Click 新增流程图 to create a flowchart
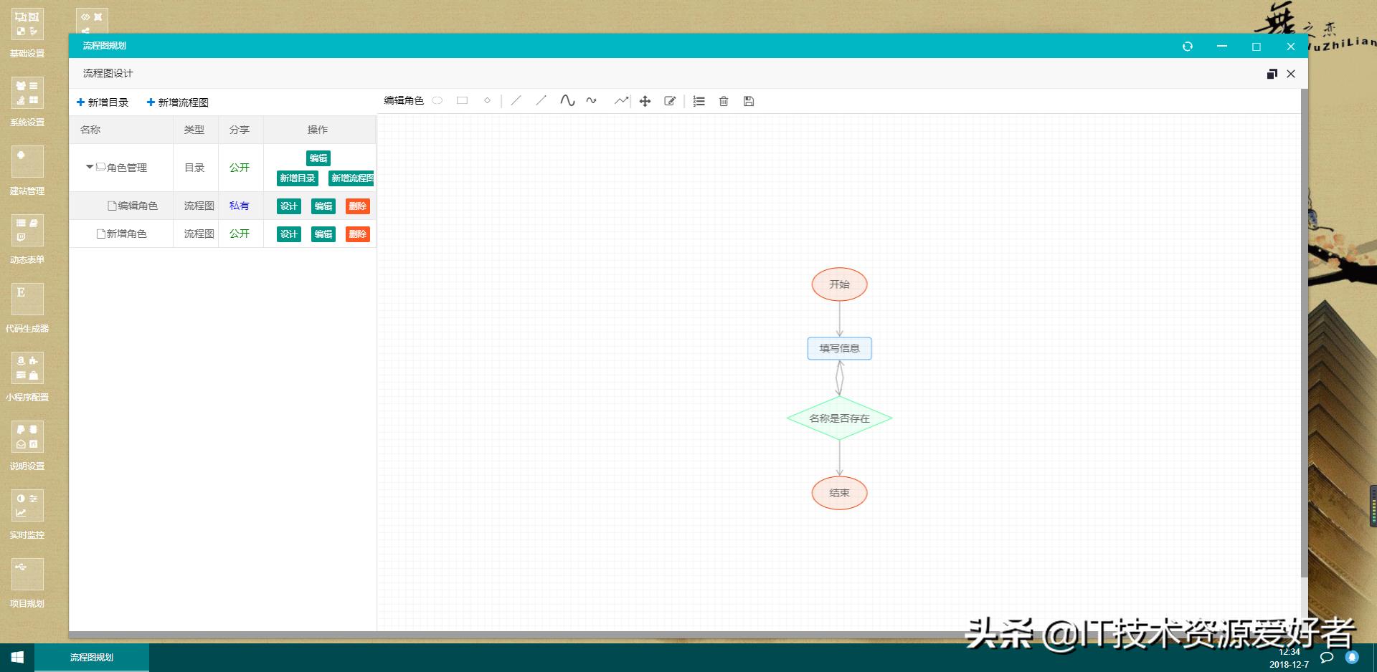The height and width of the screenshot is (672, 1377). pyautogui.click(x=176, y=102)
